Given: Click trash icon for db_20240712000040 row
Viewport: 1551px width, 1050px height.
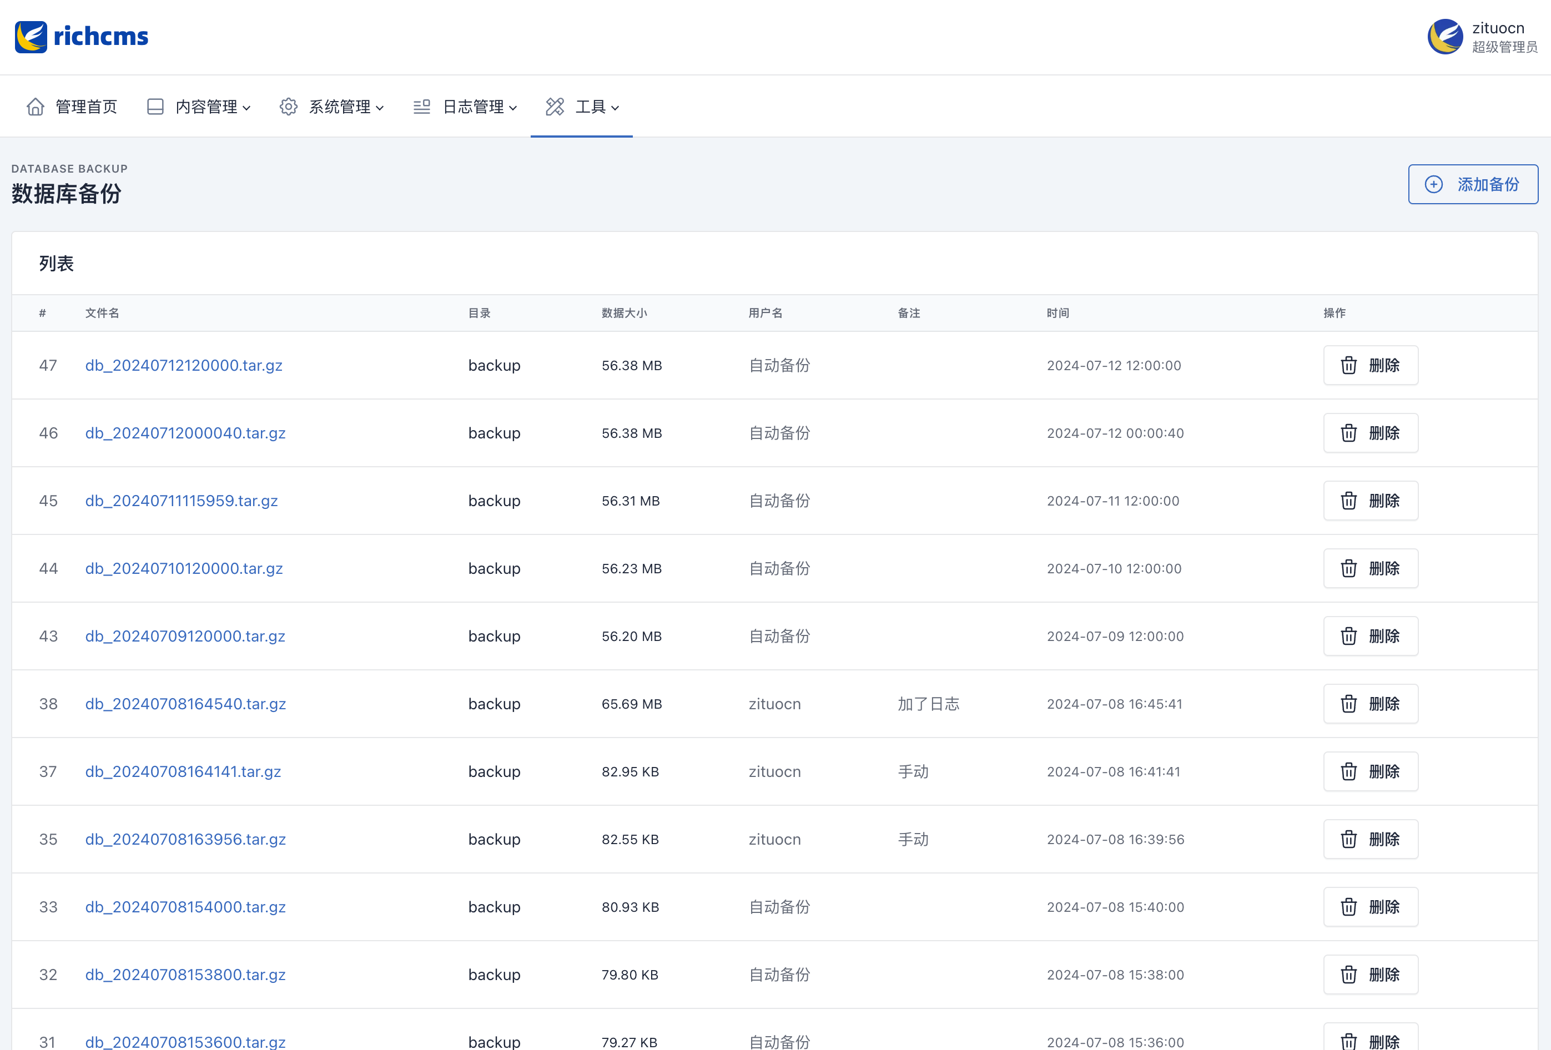Looking at the screenshot, I should tap(1349, 433).
